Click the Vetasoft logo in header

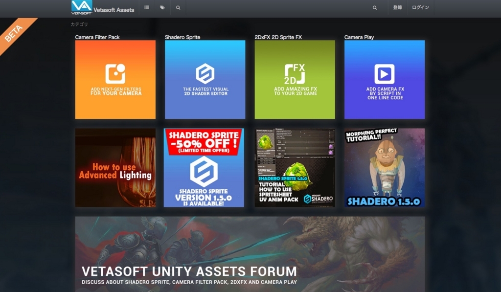coord(82,7)
